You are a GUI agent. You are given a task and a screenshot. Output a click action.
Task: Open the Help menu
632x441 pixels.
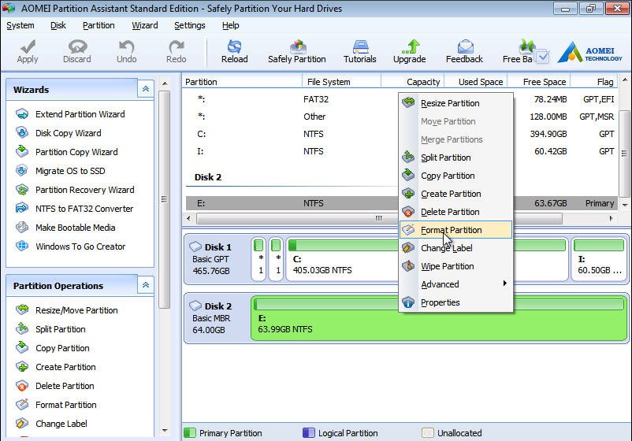231,25
